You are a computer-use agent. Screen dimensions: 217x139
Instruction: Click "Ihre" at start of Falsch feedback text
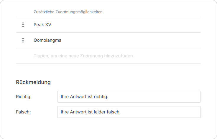pos(65,112)
